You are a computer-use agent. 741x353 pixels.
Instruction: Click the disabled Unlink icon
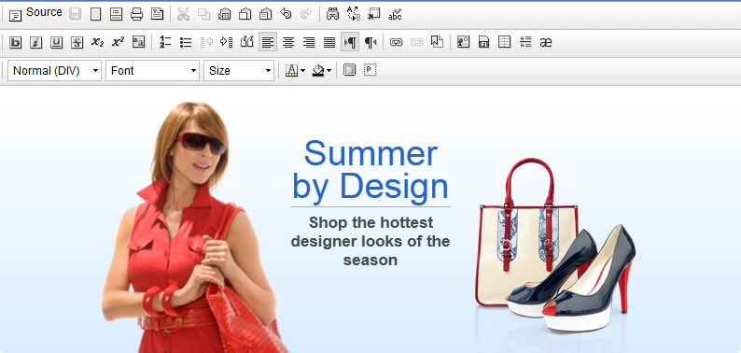click(416, 42)
